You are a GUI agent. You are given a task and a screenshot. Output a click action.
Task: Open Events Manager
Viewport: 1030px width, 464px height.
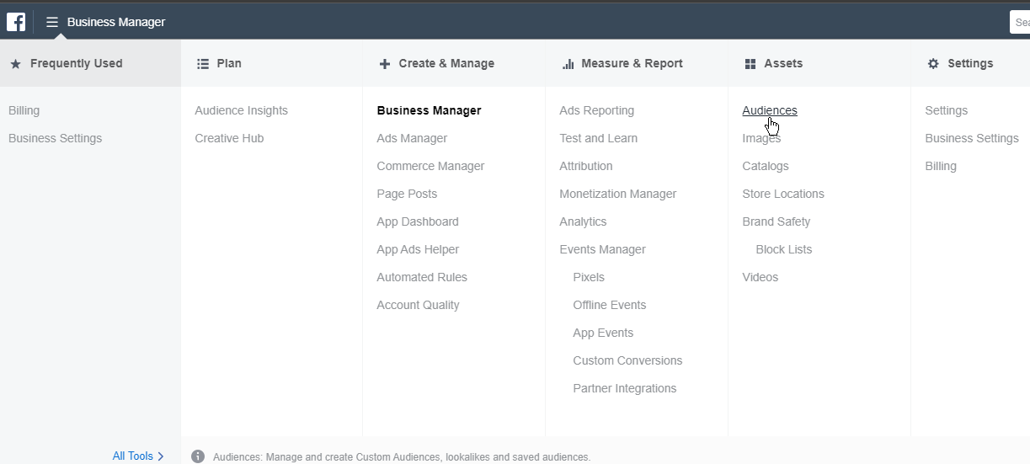point(602,249)
